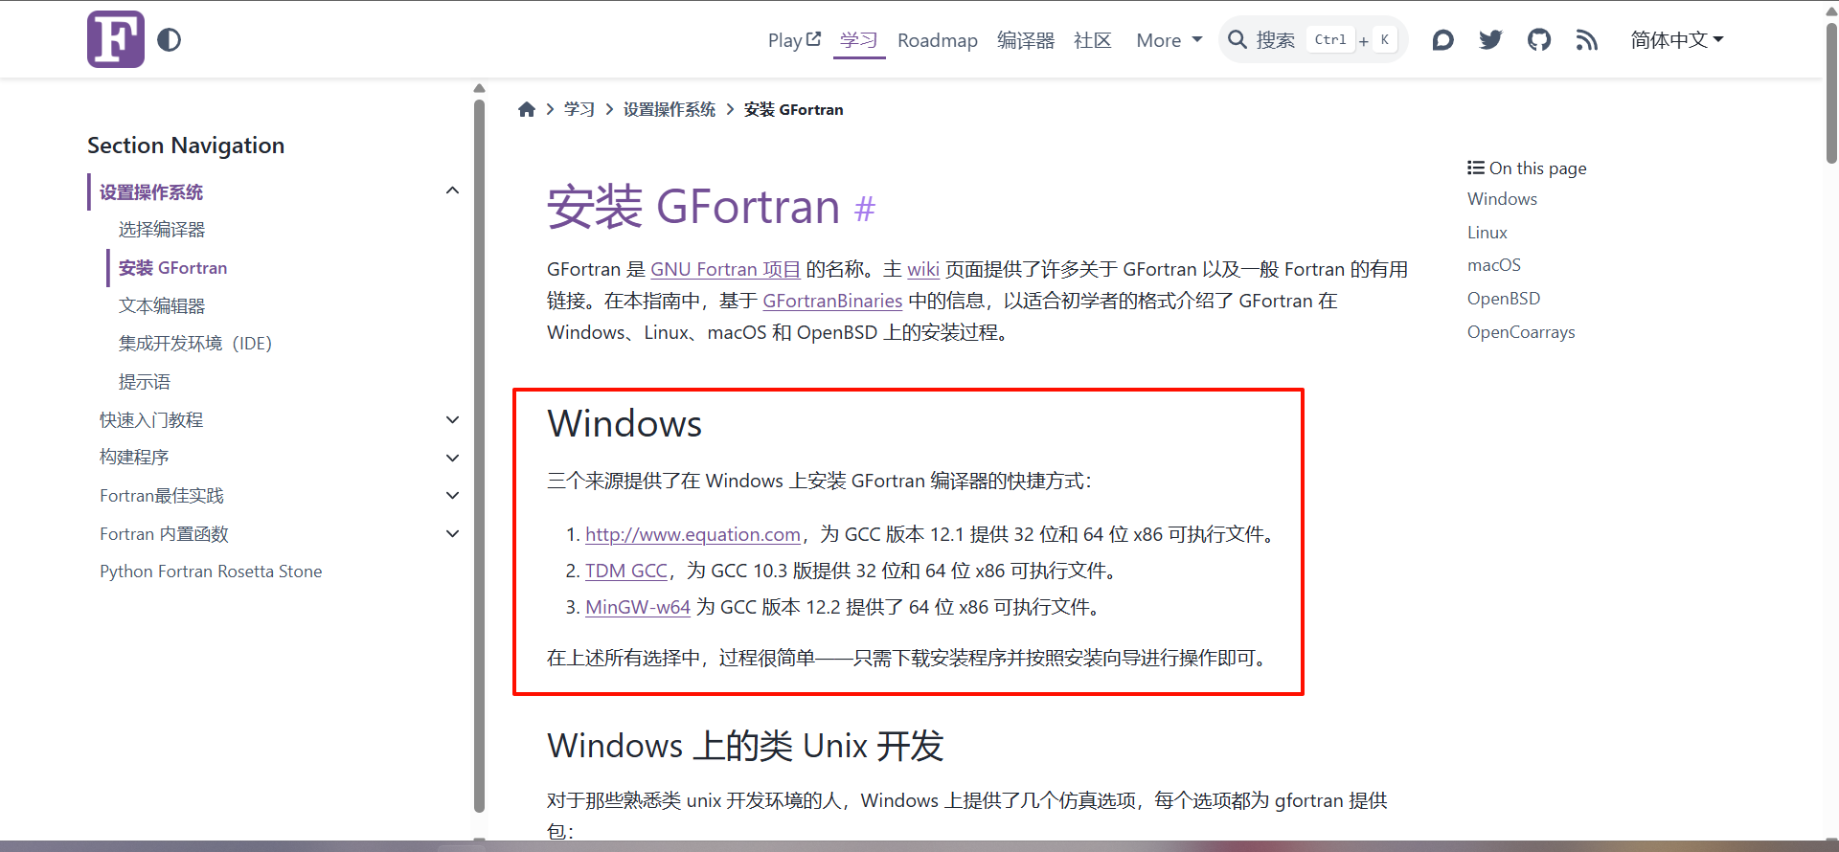Collapse the 设置操作系统 sidebar section

[453, 191]
